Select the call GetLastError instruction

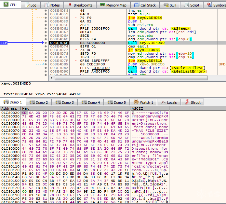(168, 71)
